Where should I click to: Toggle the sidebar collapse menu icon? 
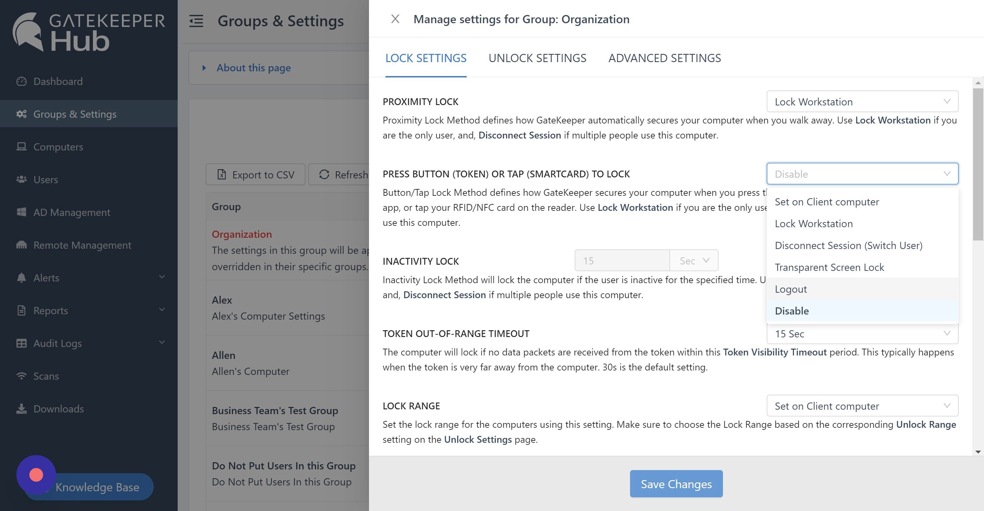click(196, 21)
